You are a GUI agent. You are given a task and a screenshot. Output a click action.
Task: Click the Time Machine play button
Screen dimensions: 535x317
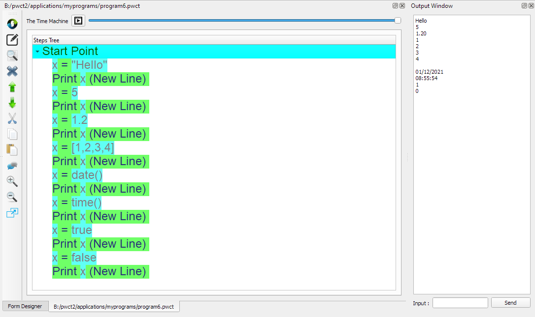[x=78, y=21]
